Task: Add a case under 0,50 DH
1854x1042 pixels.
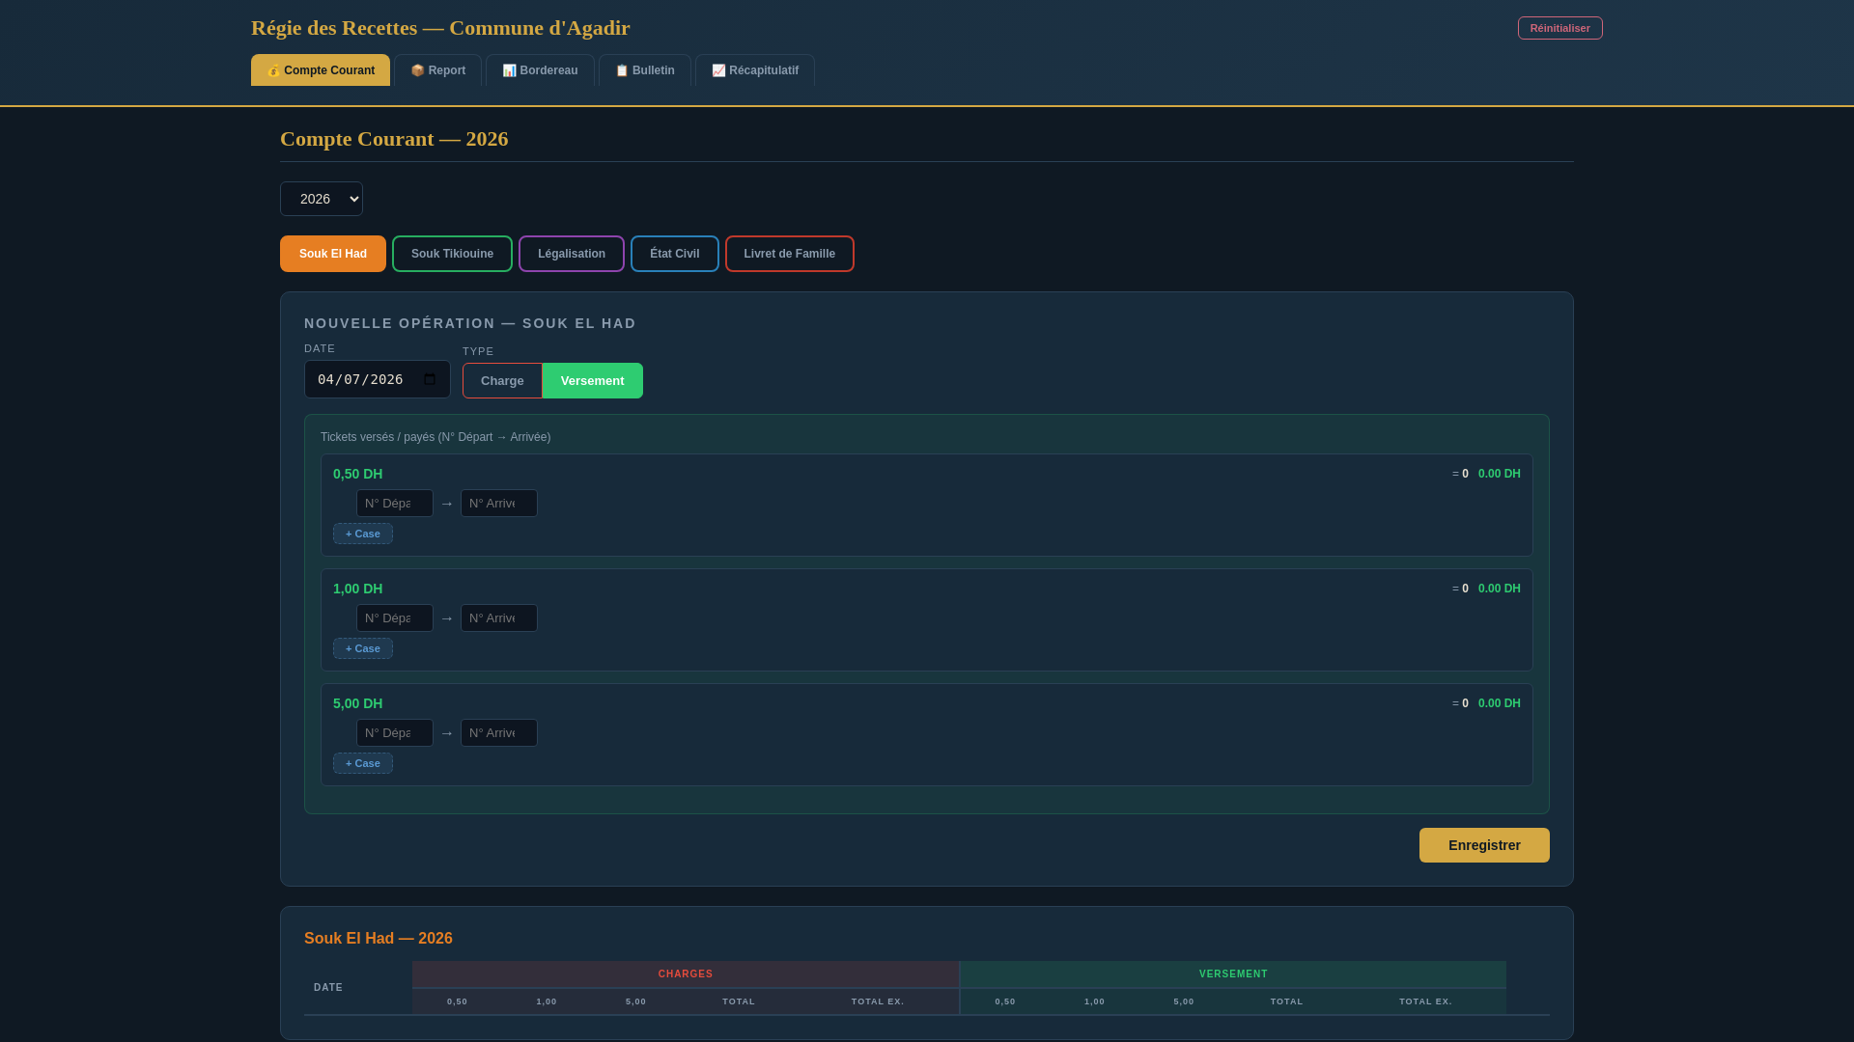Action: point(363,534)
